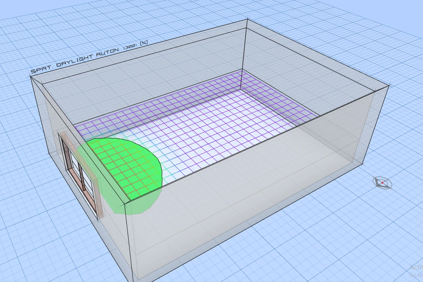Click the top left corner near the label
The image size is (423, 282).
pyautogui.click(x=31, y=76)
